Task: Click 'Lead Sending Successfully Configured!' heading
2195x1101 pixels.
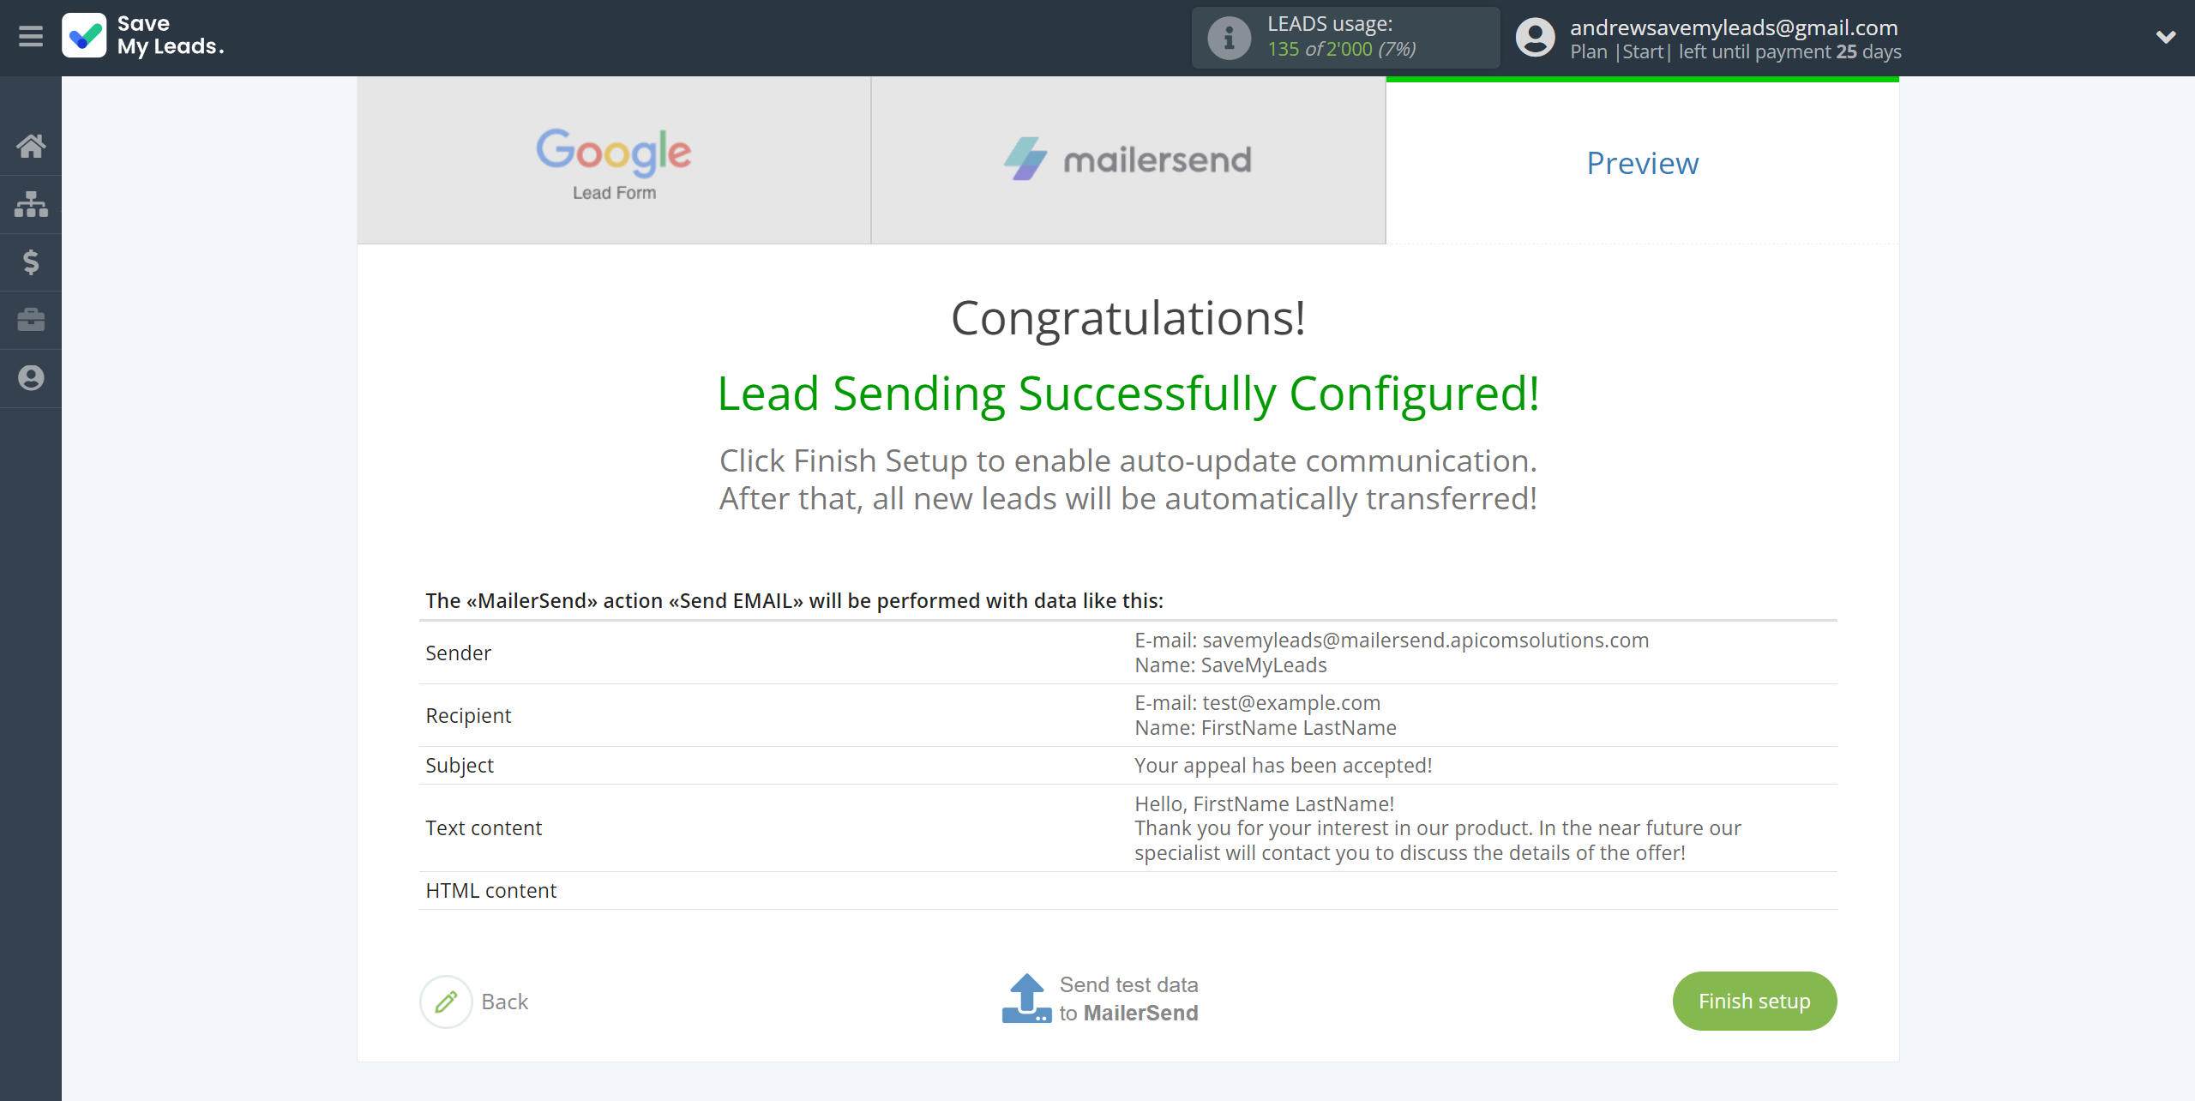Action: (x=1128, y=394)
